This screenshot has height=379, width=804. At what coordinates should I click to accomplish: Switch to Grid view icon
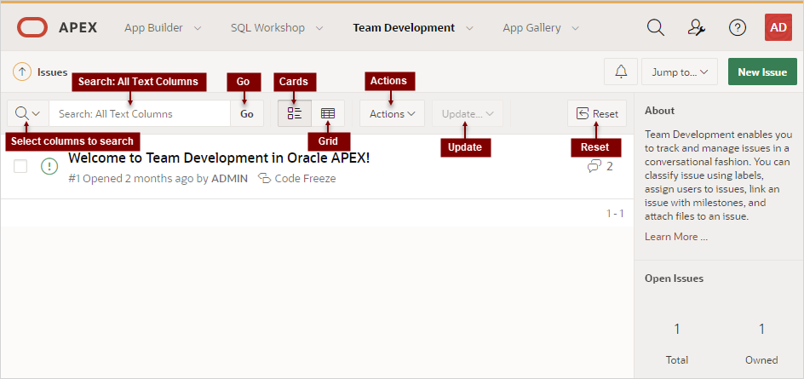click(x=328, y=113)
